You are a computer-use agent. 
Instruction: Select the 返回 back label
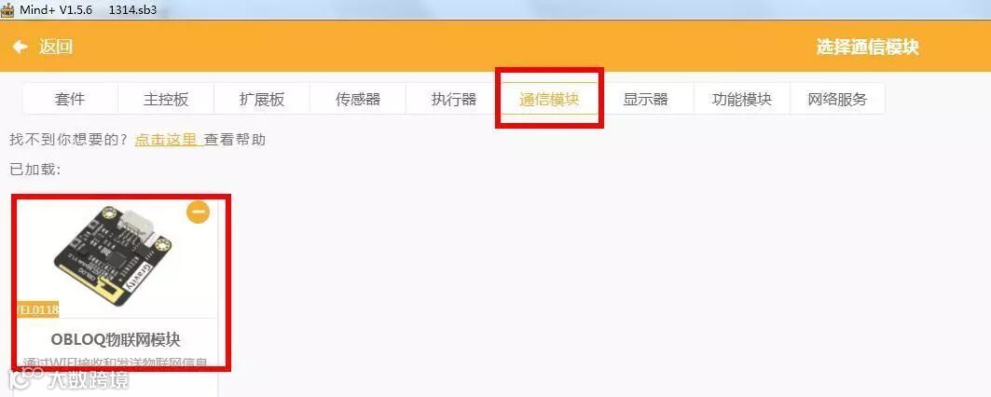coord(56,47)
